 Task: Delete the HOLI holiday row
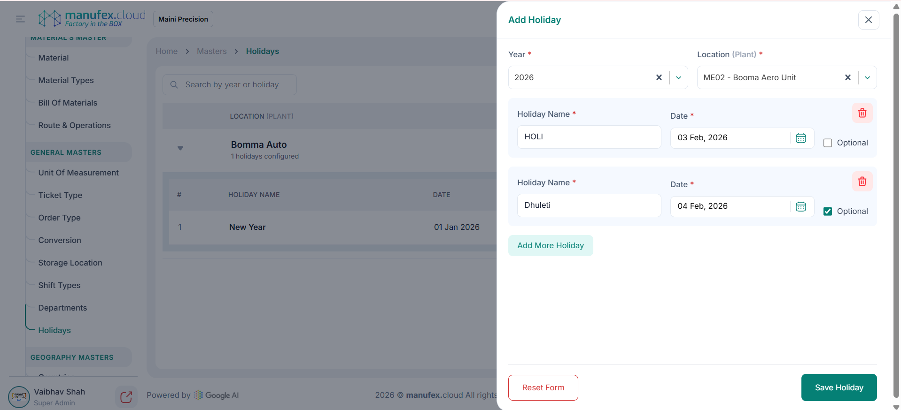pos(862,113)
